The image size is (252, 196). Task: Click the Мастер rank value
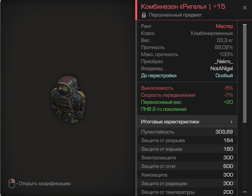coord(224,26)
